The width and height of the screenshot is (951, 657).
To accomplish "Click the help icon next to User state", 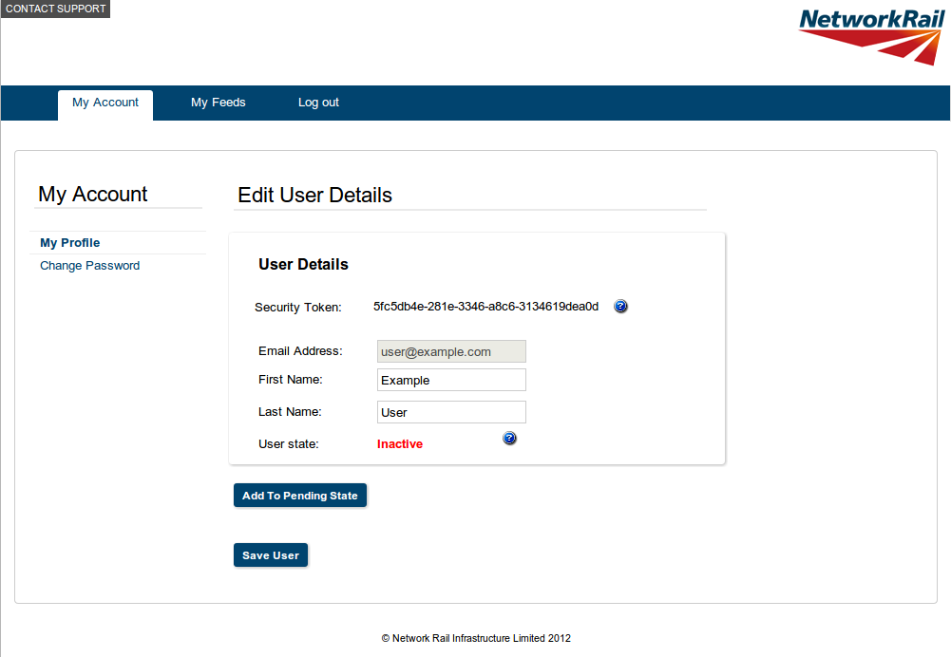I will point(509,438).
